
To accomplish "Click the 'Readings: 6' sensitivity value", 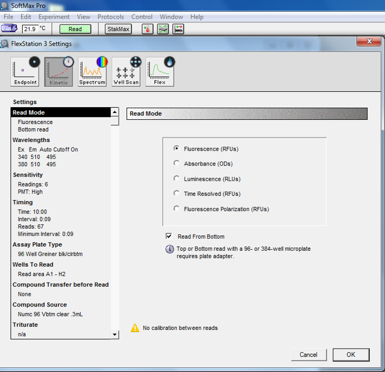I will click(33, 184).
